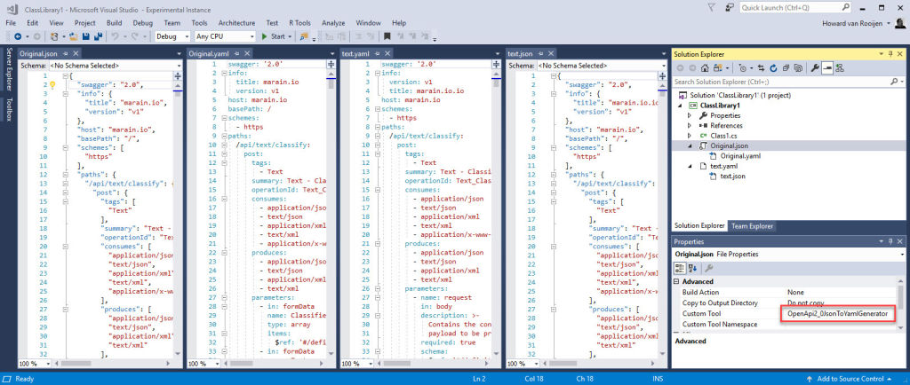Image resolution: width=910 pixels, height=385 pixels.
Task: Click the split editor handle in Original.yaml
Action: pos(331,66)
